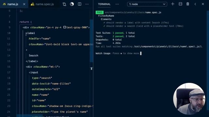The width and height of the screenshot is (209, 117).
Task: Click the placeholder "Type the planet's name" line
Action: (x=60, y=112)
